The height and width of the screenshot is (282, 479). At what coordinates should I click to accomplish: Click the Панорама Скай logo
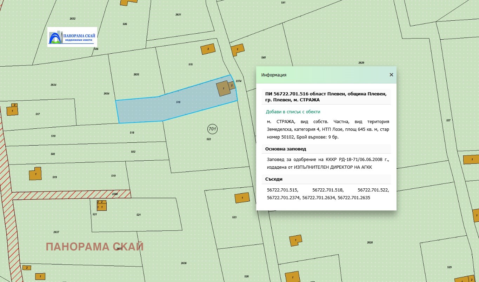click(72, 37)
